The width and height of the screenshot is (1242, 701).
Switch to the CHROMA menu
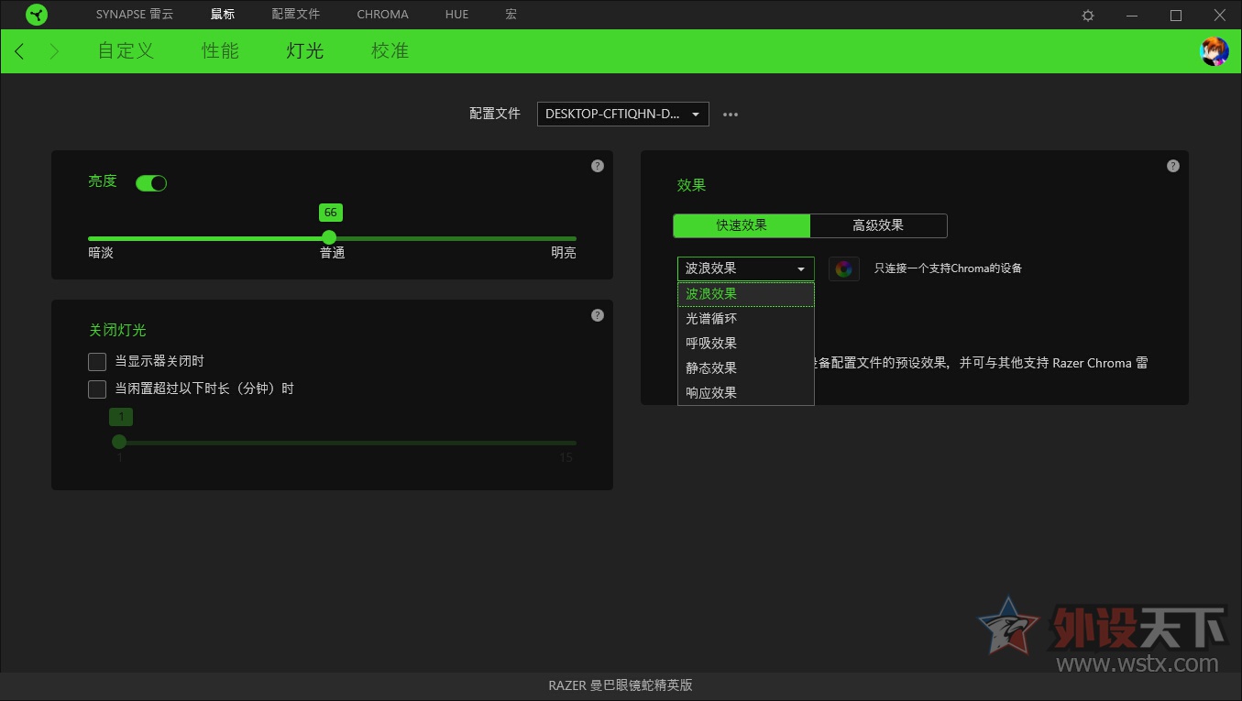382,14
